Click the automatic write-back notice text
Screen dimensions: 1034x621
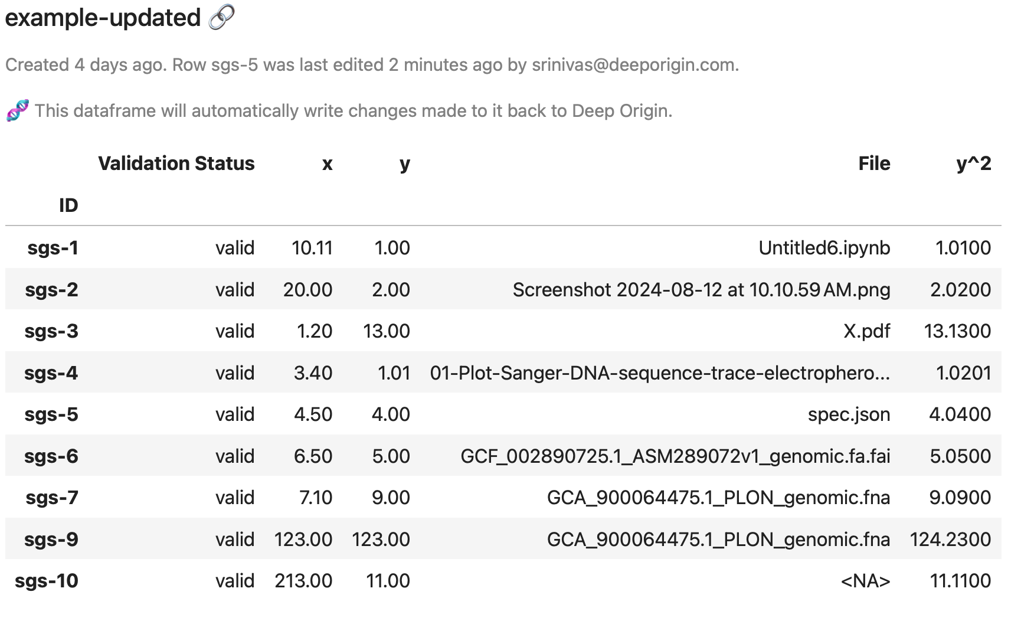(x=354, y=111)
